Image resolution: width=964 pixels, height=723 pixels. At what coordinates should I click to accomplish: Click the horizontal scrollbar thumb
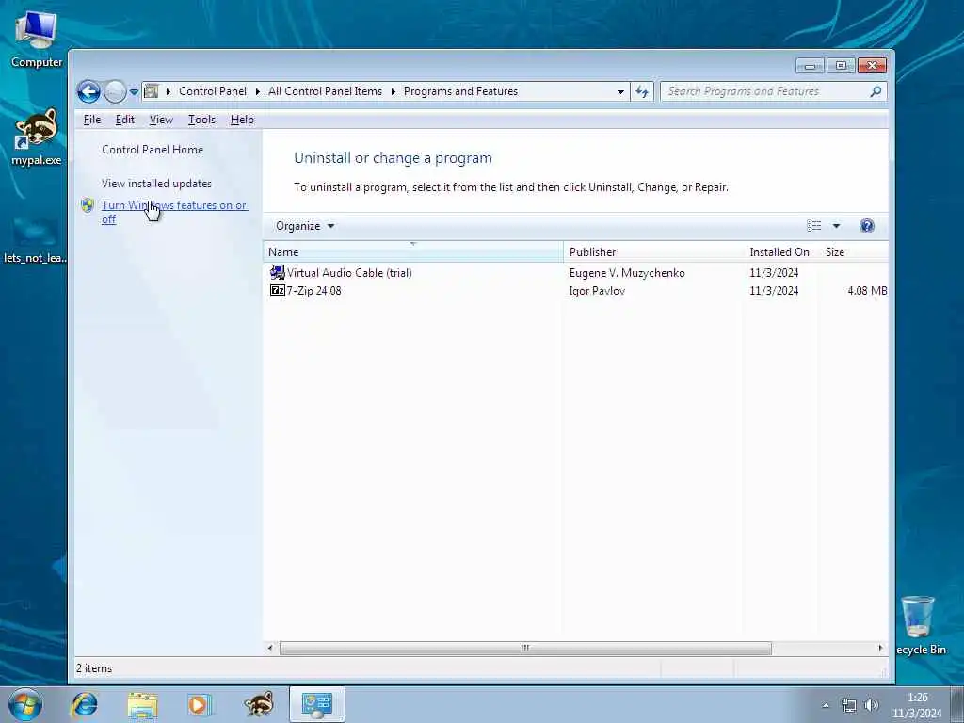click(x=525, y=648)
